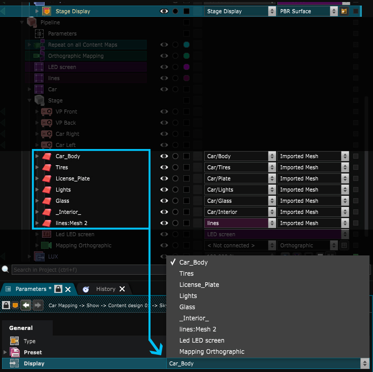Click the Display parameter icon
Screen dimensions: 373x372
(x=14, y=363)
